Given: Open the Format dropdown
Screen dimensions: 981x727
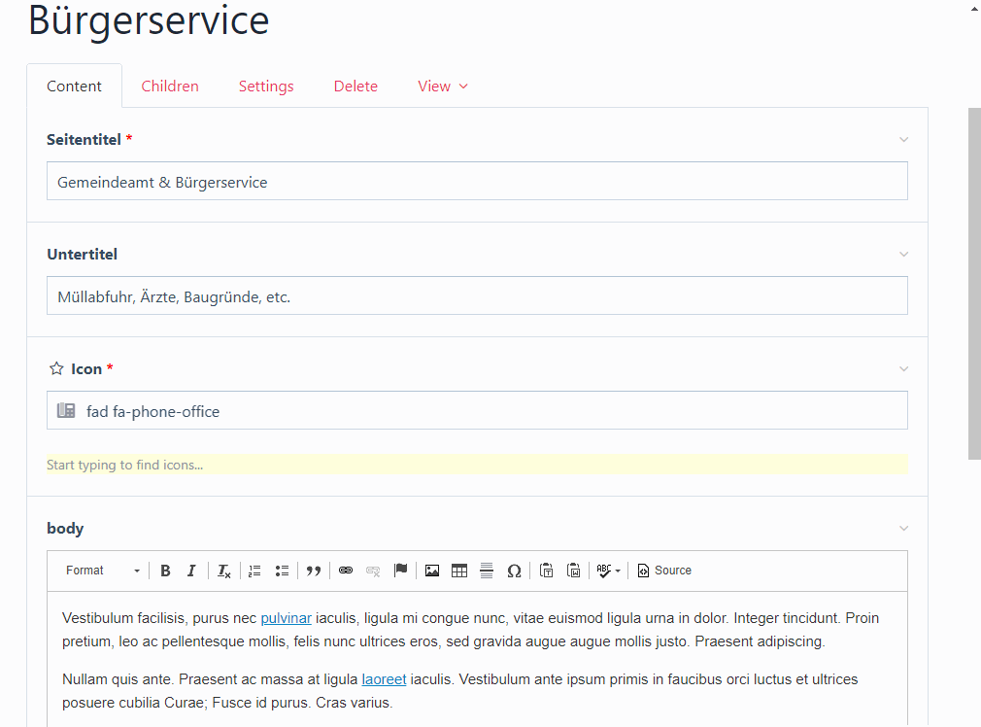Looking at the screenshot, I should 103,571.
